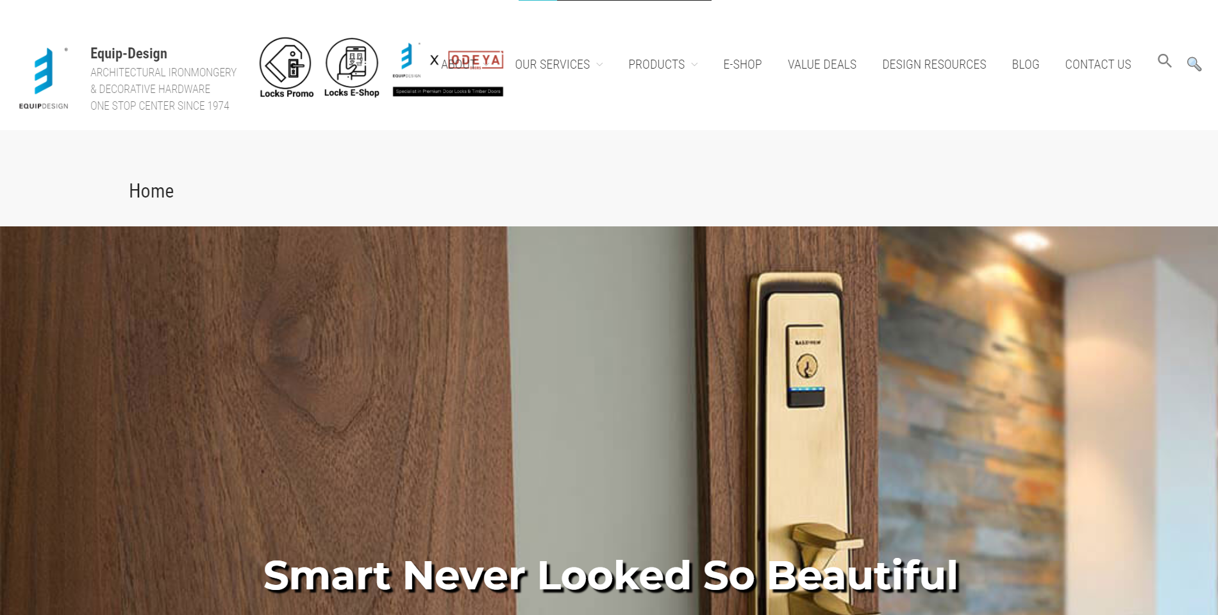Open Design Resources in navigation

(x=934, y=64)
